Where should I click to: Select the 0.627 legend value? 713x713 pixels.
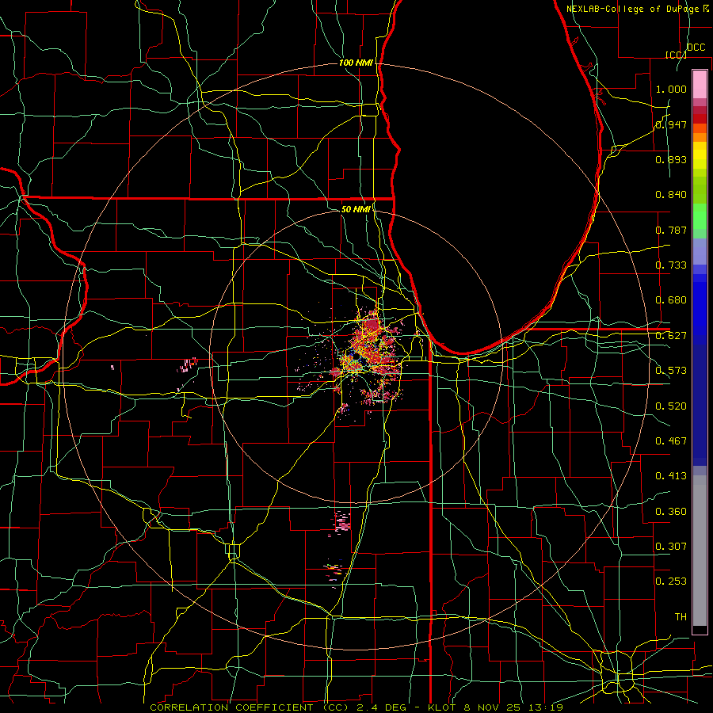point(671,335)
